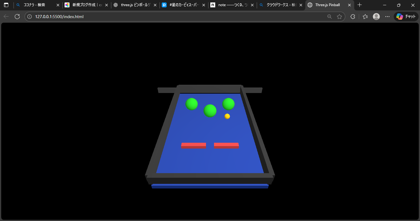This screenshot has height=221, width=420.
Task: Click the yellow pinball ball
Action: click(x=227, y=116)
